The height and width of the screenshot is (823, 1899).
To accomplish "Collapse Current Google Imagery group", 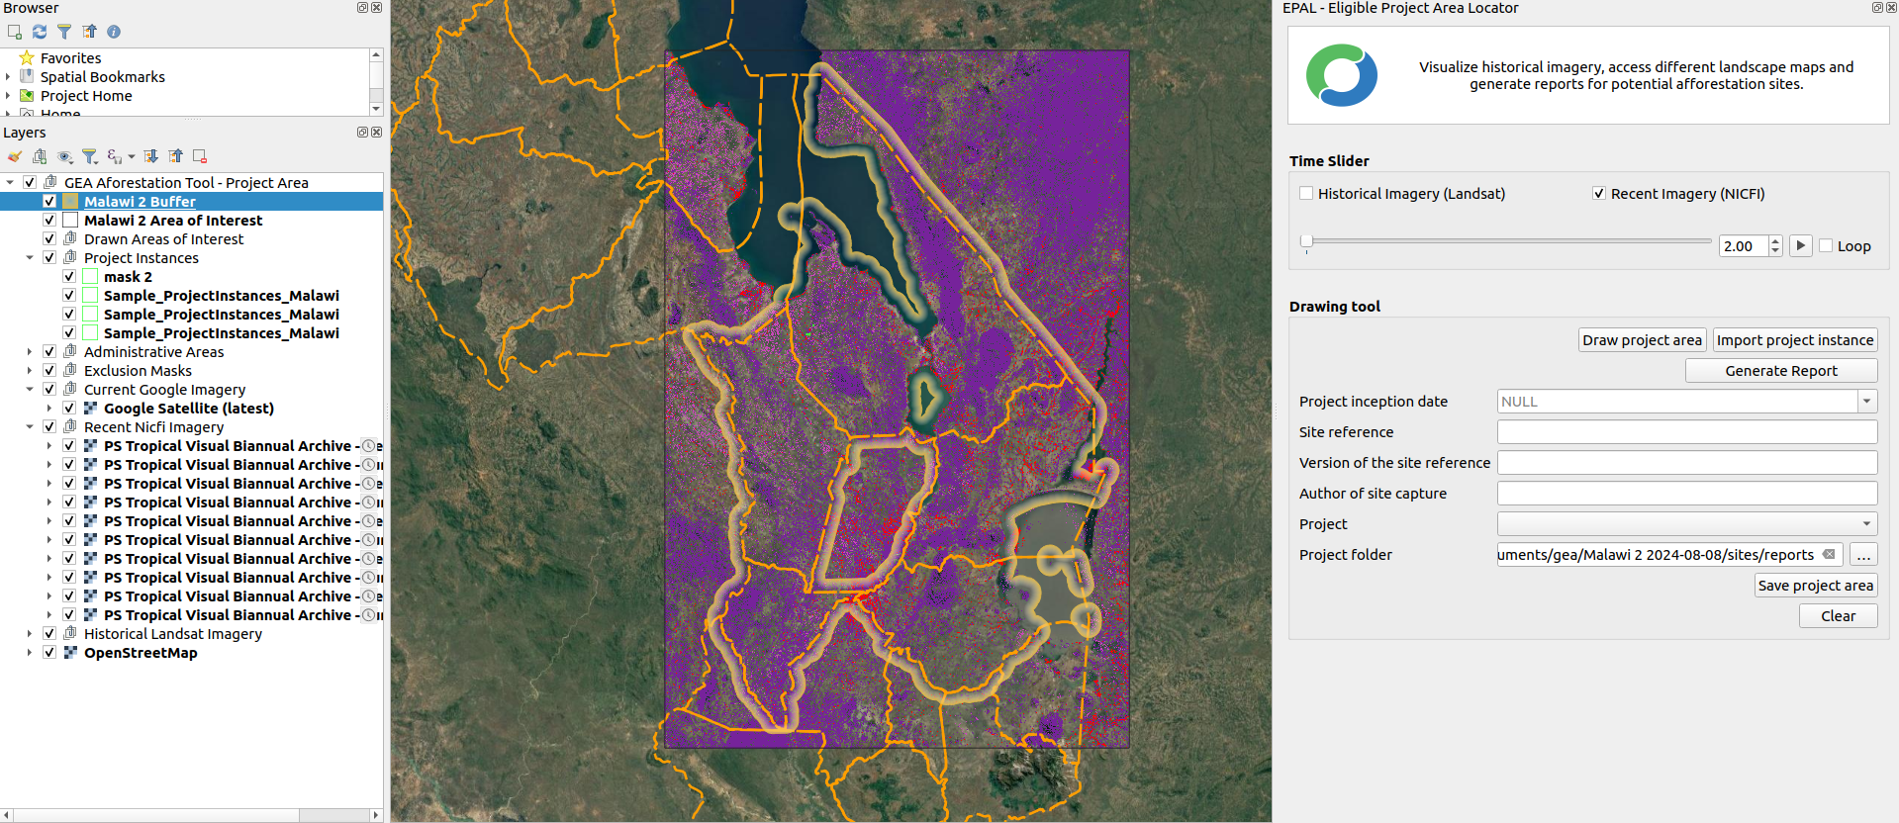I will point(30,390).
